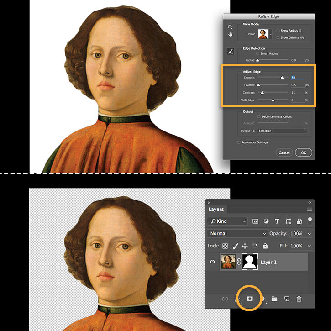331x331 pixels.
Task: Click the Smooth value field showing 80
Action: [297, 78]
